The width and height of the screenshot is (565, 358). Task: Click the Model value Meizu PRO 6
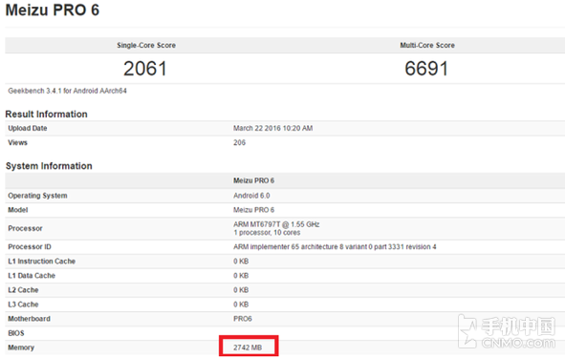(253, 210)
